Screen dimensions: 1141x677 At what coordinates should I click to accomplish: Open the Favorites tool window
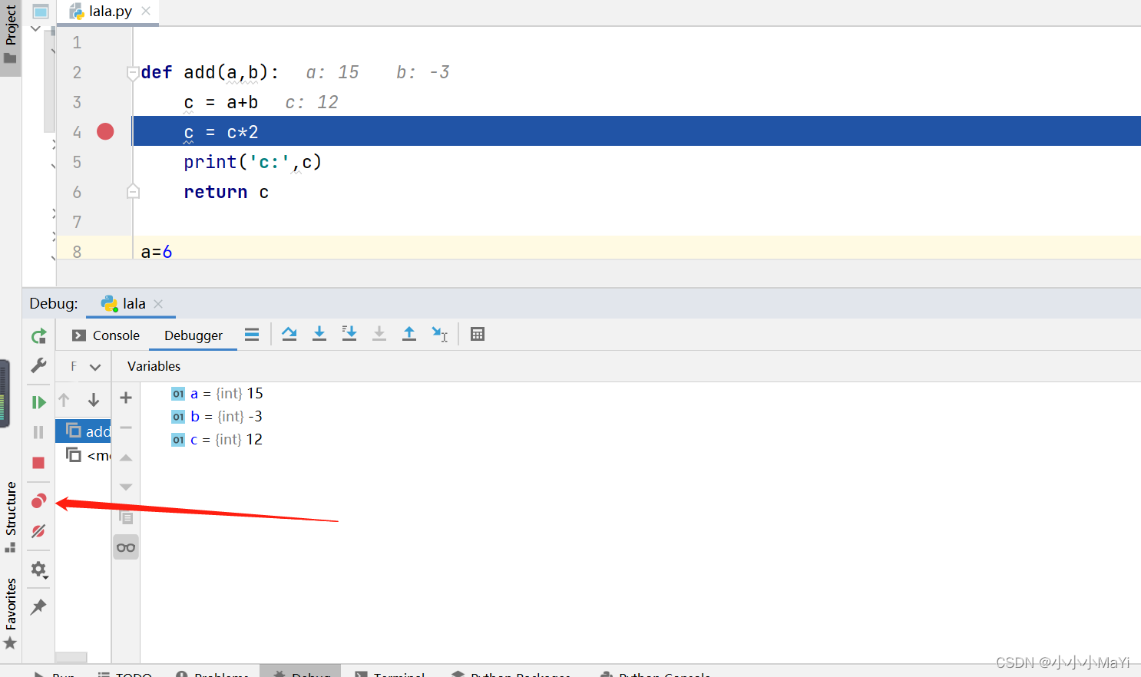coord(11,613)
